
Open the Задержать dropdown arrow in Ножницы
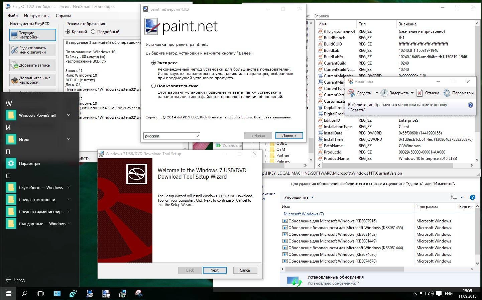412,93
